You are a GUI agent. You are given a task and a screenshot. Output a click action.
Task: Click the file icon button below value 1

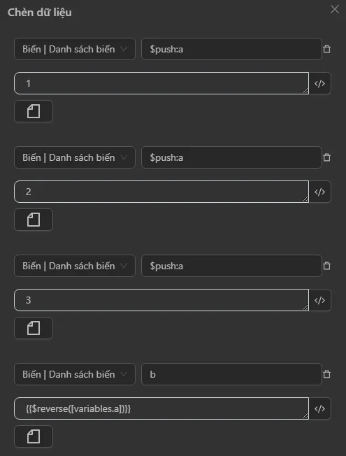(x=34, y=111)
